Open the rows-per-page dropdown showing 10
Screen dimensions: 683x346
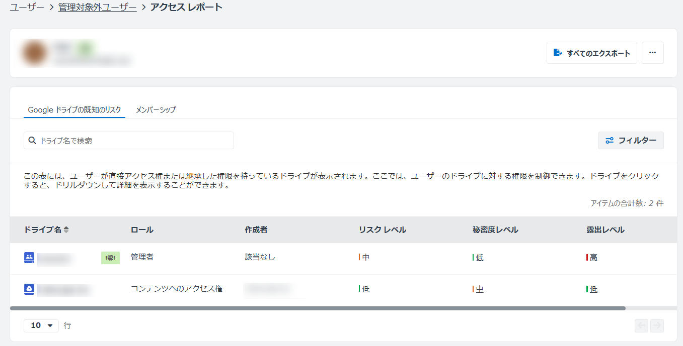(41, 325)
